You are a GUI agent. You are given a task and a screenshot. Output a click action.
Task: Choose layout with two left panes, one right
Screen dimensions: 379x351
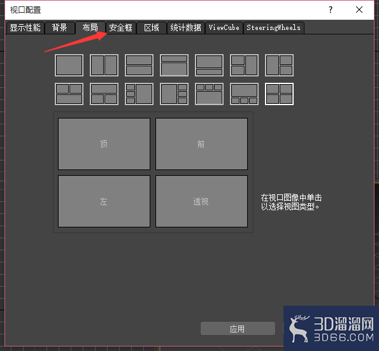[x=245, y=65]
